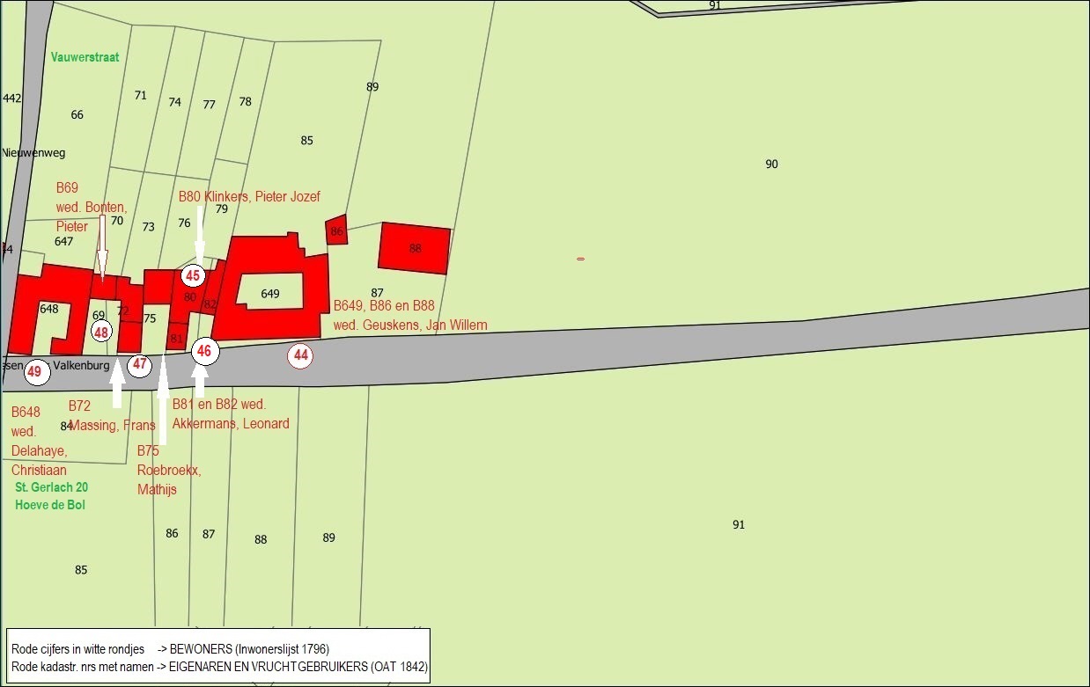This screenshot has width=1090, height=687.
Task: Click the small red building 86
Action: [x=336, y=231]
